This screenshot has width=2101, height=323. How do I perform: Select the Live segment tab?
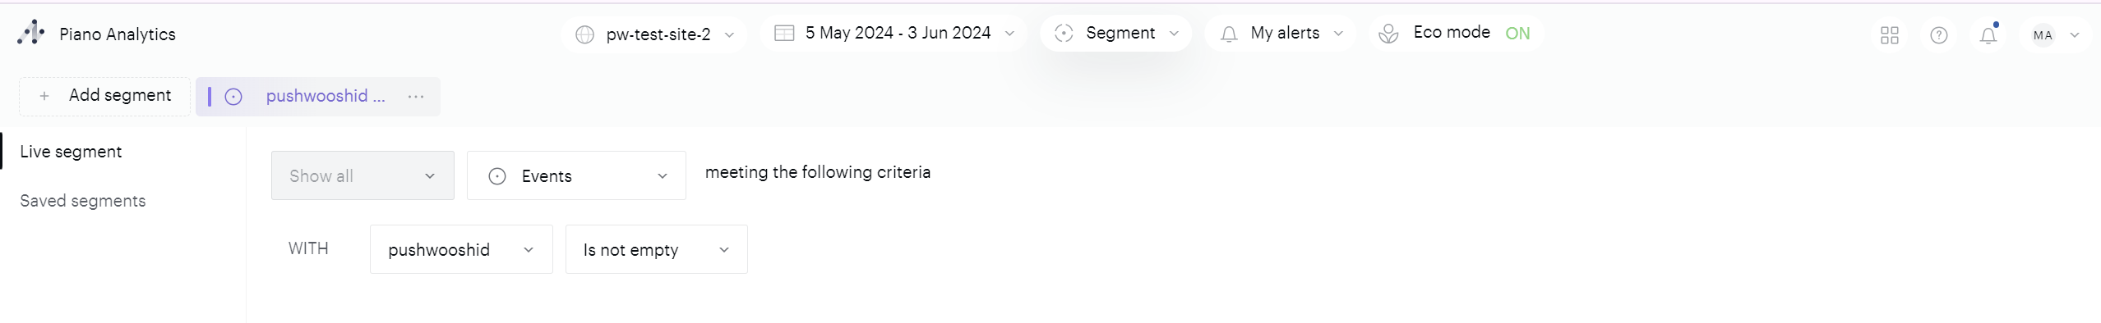pos(71,152)
